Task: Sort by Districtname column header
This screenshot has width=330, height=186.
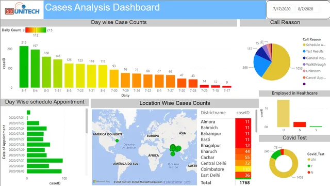Action: (x=213, y=113)
